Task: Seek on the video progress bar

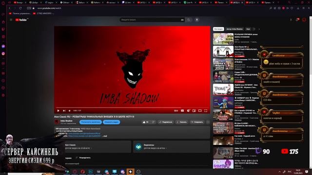Action: coord(132,108)
